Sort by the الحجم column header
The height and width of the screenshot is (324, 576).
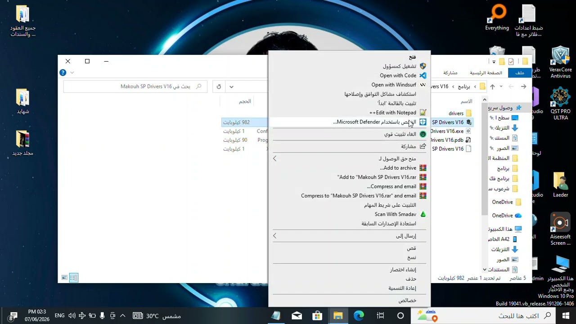click(x=245, y=101)
